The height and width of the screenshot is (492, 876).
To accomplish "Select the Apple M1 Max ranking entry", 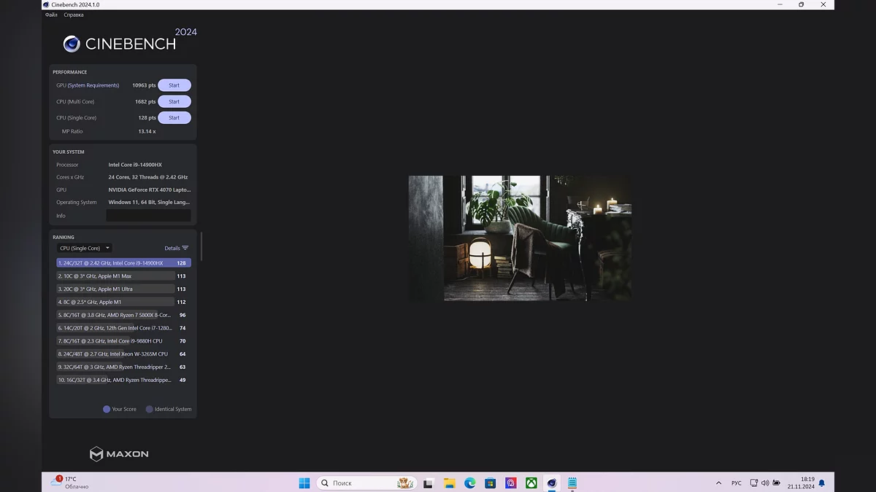I will click(x=116, y=276).
